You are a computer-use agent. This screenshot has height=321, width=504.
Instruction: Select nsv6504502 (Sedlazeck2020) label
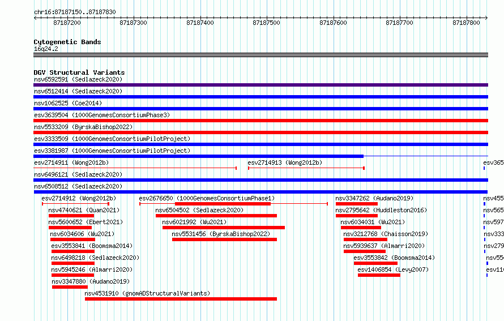point(199,210)
